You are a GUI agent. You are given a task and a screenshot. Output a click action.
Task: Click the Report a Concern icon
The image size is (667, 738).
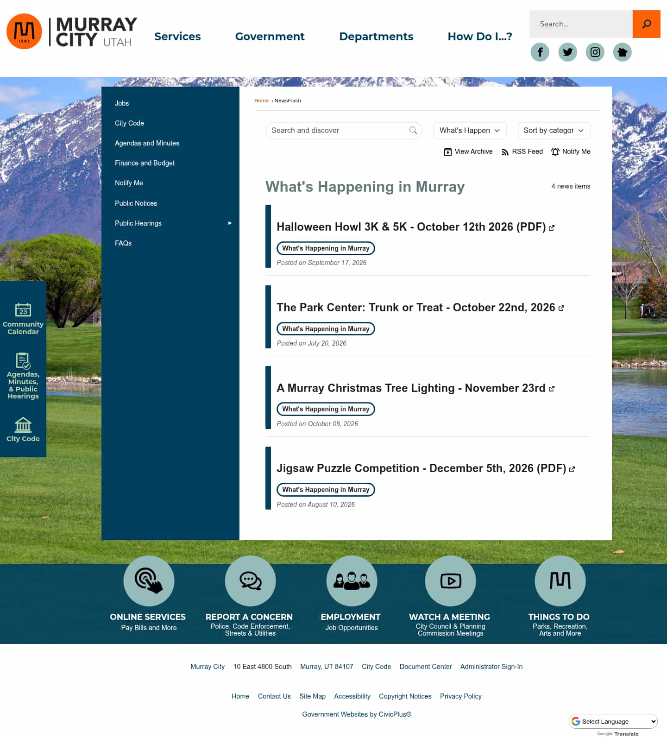pyautogui.click(x=250, y=580)
